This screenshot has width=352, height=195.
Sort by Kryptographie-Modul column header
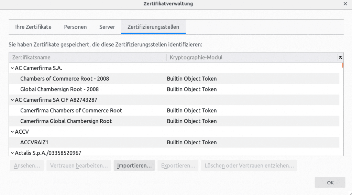[x=251, y=58]
